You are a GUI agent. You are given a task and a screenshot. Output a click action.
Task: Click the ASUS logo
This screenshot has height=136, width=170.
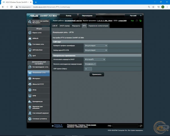coord(34,16)
